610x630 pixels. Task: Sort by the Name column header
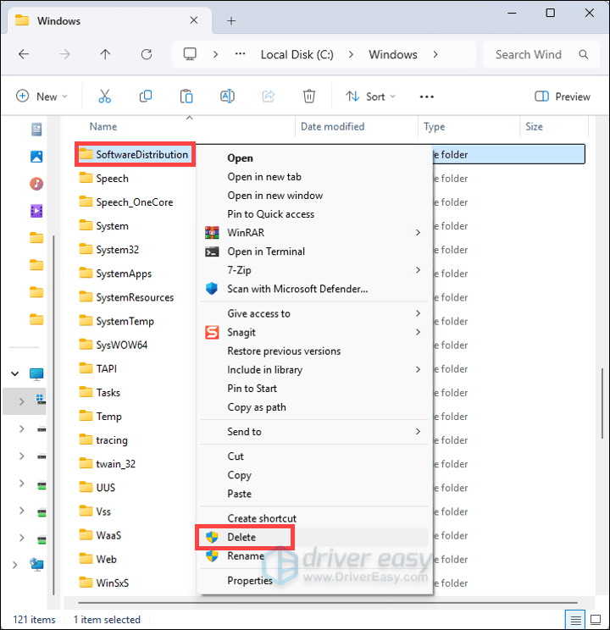click(x=103, y=127)
